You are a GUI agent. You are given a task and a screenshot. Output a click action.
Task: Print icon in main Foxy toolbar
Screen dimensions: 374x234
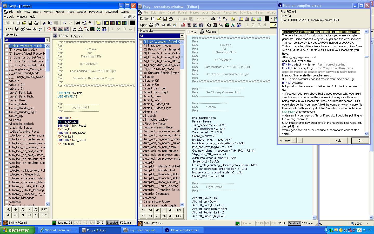[36, 23]
